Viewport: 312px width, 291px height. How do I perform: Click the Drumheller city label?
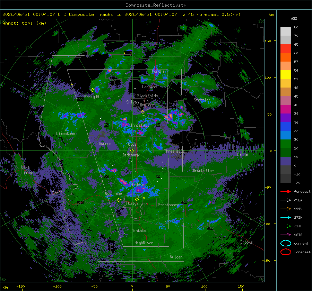click(x=203, y=171)
